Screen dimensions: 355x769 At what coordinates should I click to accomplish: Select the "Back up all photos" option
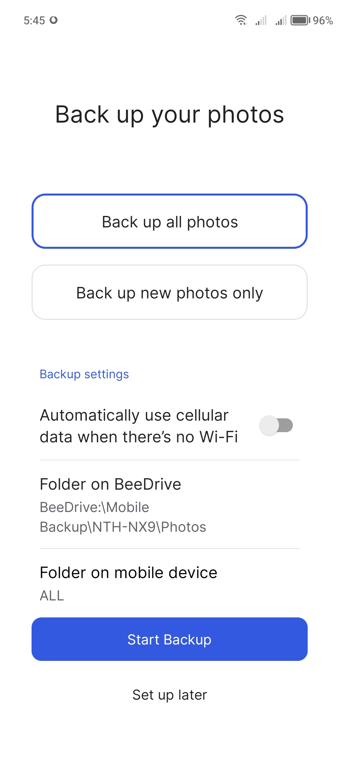(x=170, y=221)
